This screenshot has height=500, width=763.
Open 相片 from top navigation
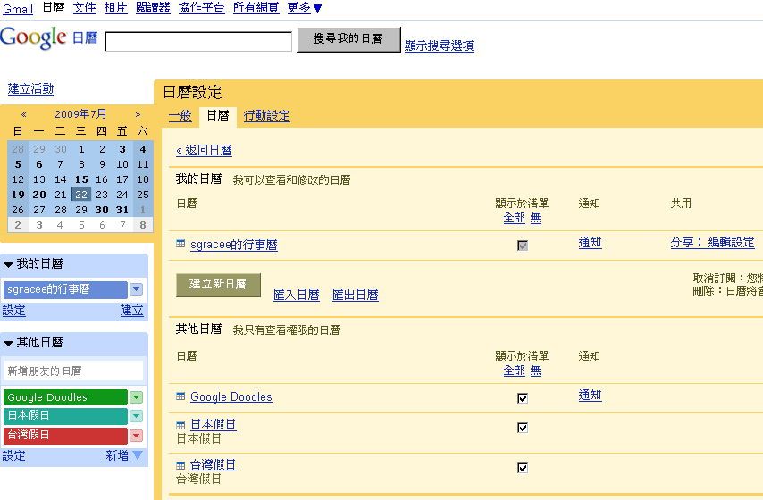(x=116, y=8)
